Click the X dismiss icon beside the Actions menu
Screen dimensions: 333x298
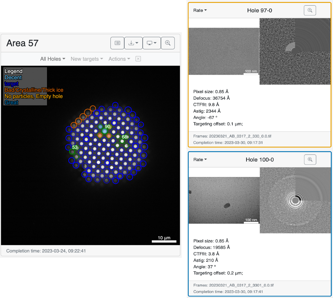pos(138,59)
